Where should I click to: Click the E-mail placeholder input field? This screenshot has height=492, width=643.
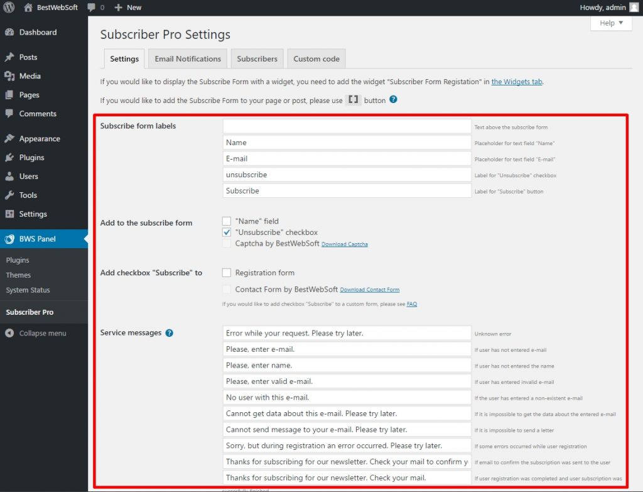click(347, 158)
